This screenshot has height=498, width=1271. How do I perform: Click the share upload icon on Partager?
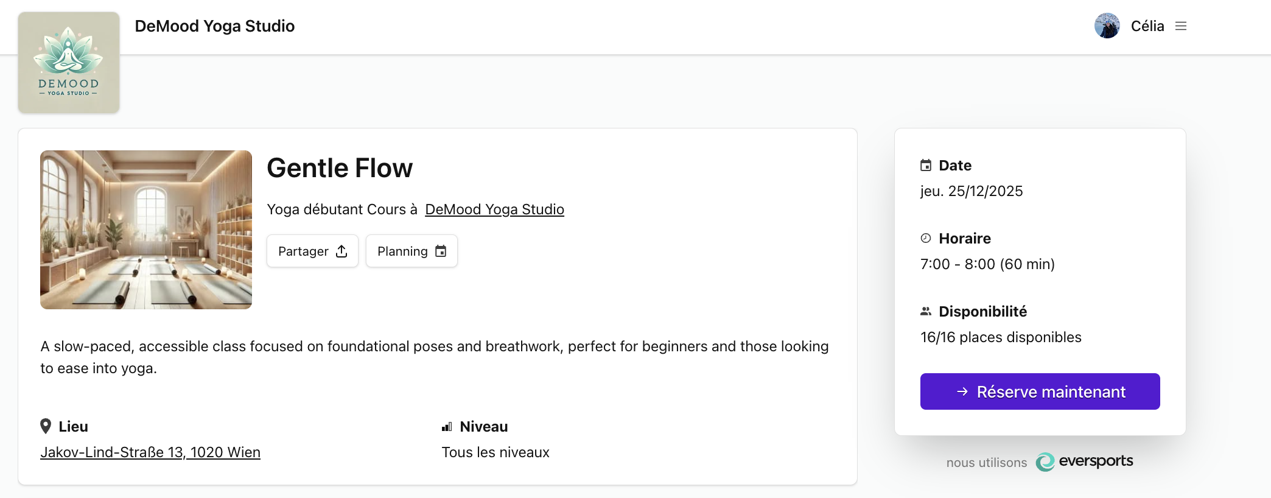click(x=341, y=251)
